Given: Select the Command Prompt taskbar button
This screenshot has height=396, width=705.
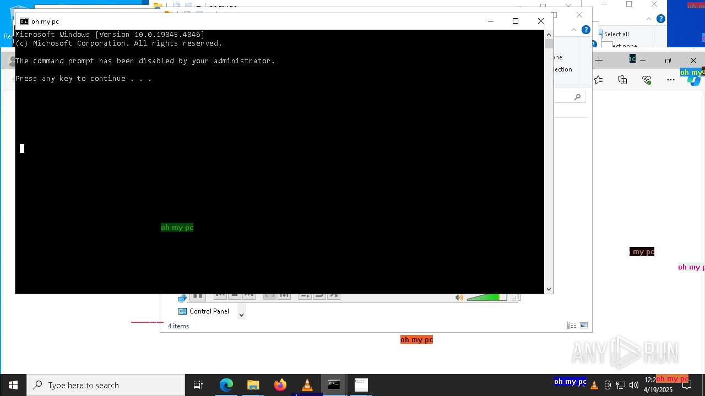Looking at the screenshot, I should [x=334, y=385].
